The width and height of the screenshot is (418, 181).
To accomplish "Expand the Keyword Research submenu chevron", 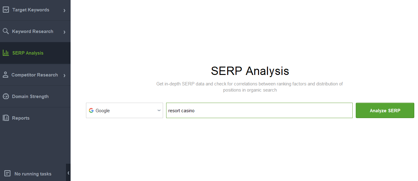I will (64, 32).
